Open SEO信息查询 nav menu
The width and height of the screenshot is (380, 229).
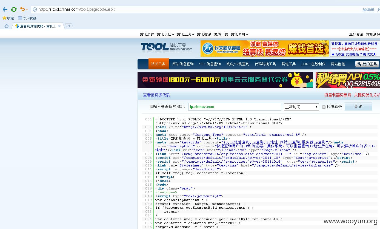(x=210, y=64)
